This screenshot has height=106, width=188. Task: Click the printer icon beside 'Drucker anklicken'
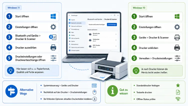(x=177, y=48)
